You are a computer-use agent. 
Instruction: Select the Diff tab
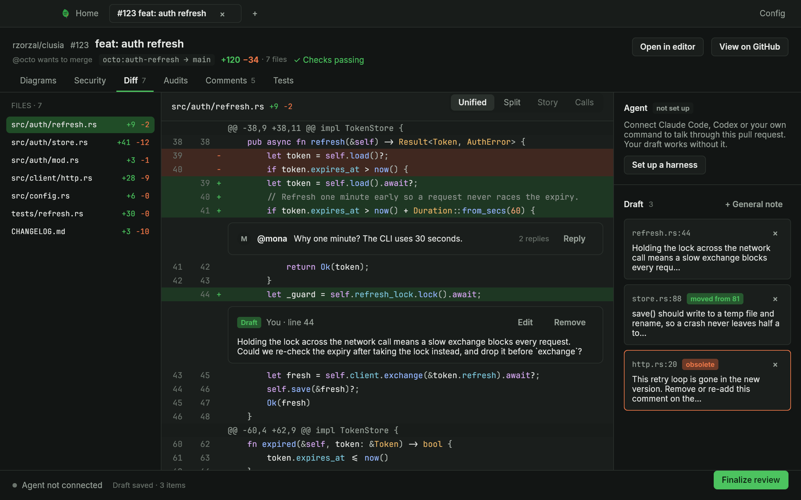click(x=135, y=80)
